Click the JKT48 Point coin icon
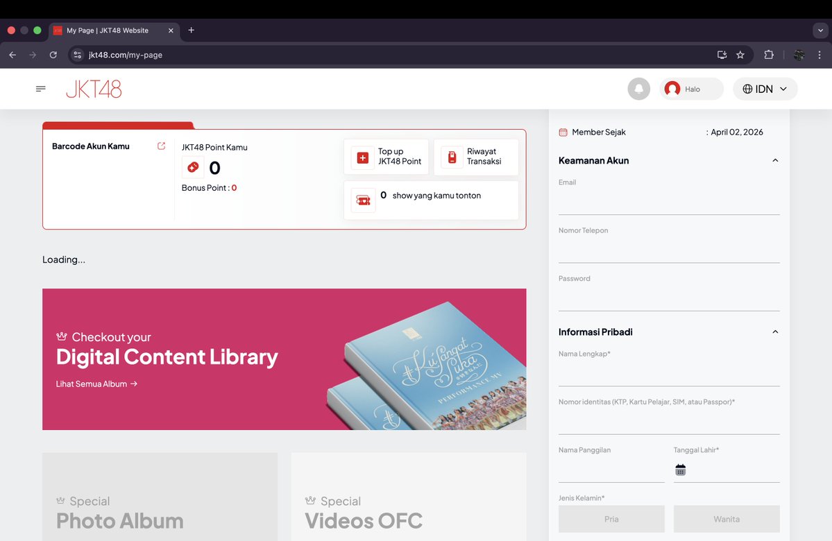The image size is (832, 541). click(193, 168)
